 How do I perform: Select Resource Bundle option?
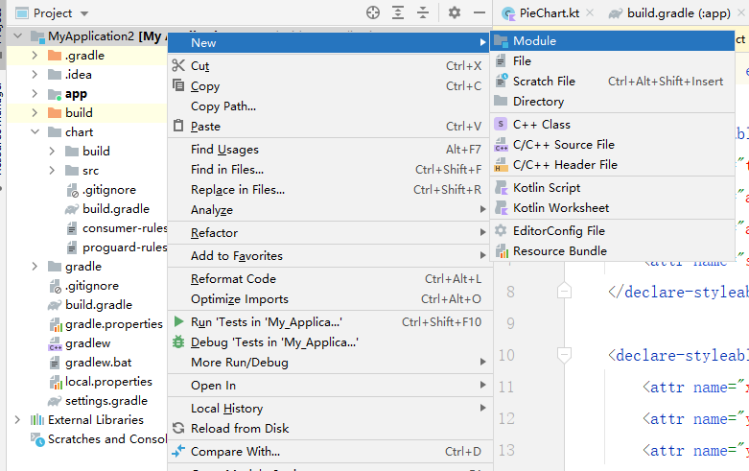pos(613,250)
